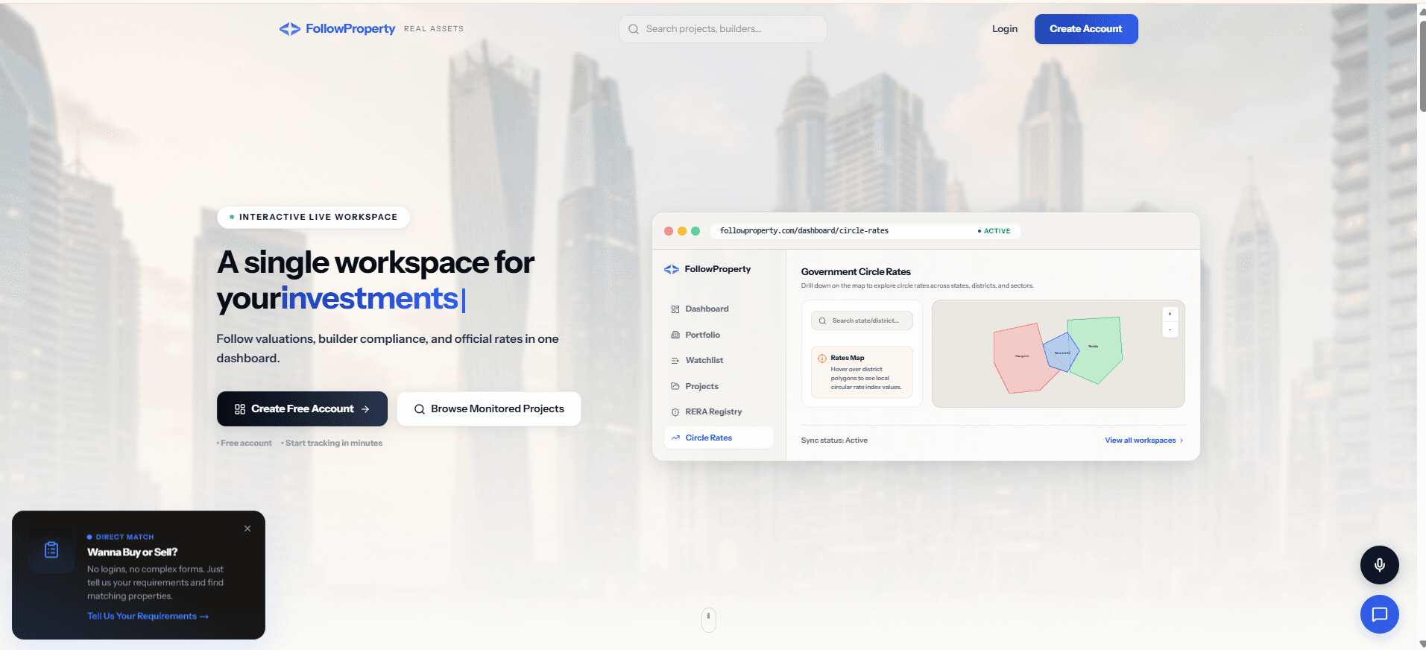Screen dimensions: 1426x650
Task: Click the REAL ASSETS tagline text
Action: 434,29
